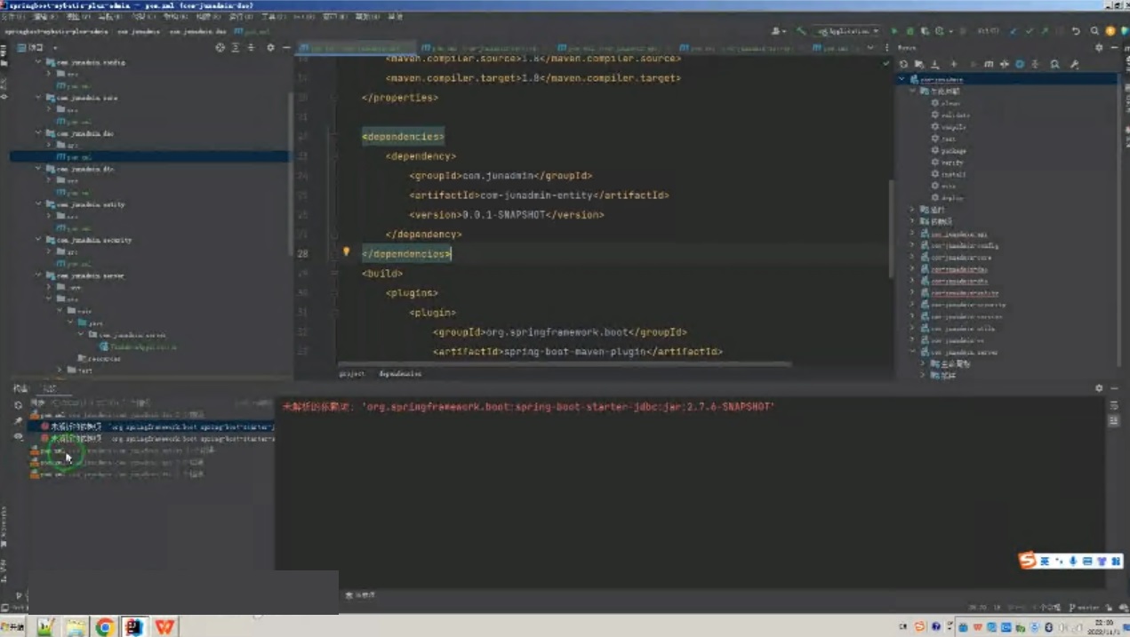Click reload icon in Build sync panel
The image size is (1130, 637).
pyautogui.click(x=18, y=405)
